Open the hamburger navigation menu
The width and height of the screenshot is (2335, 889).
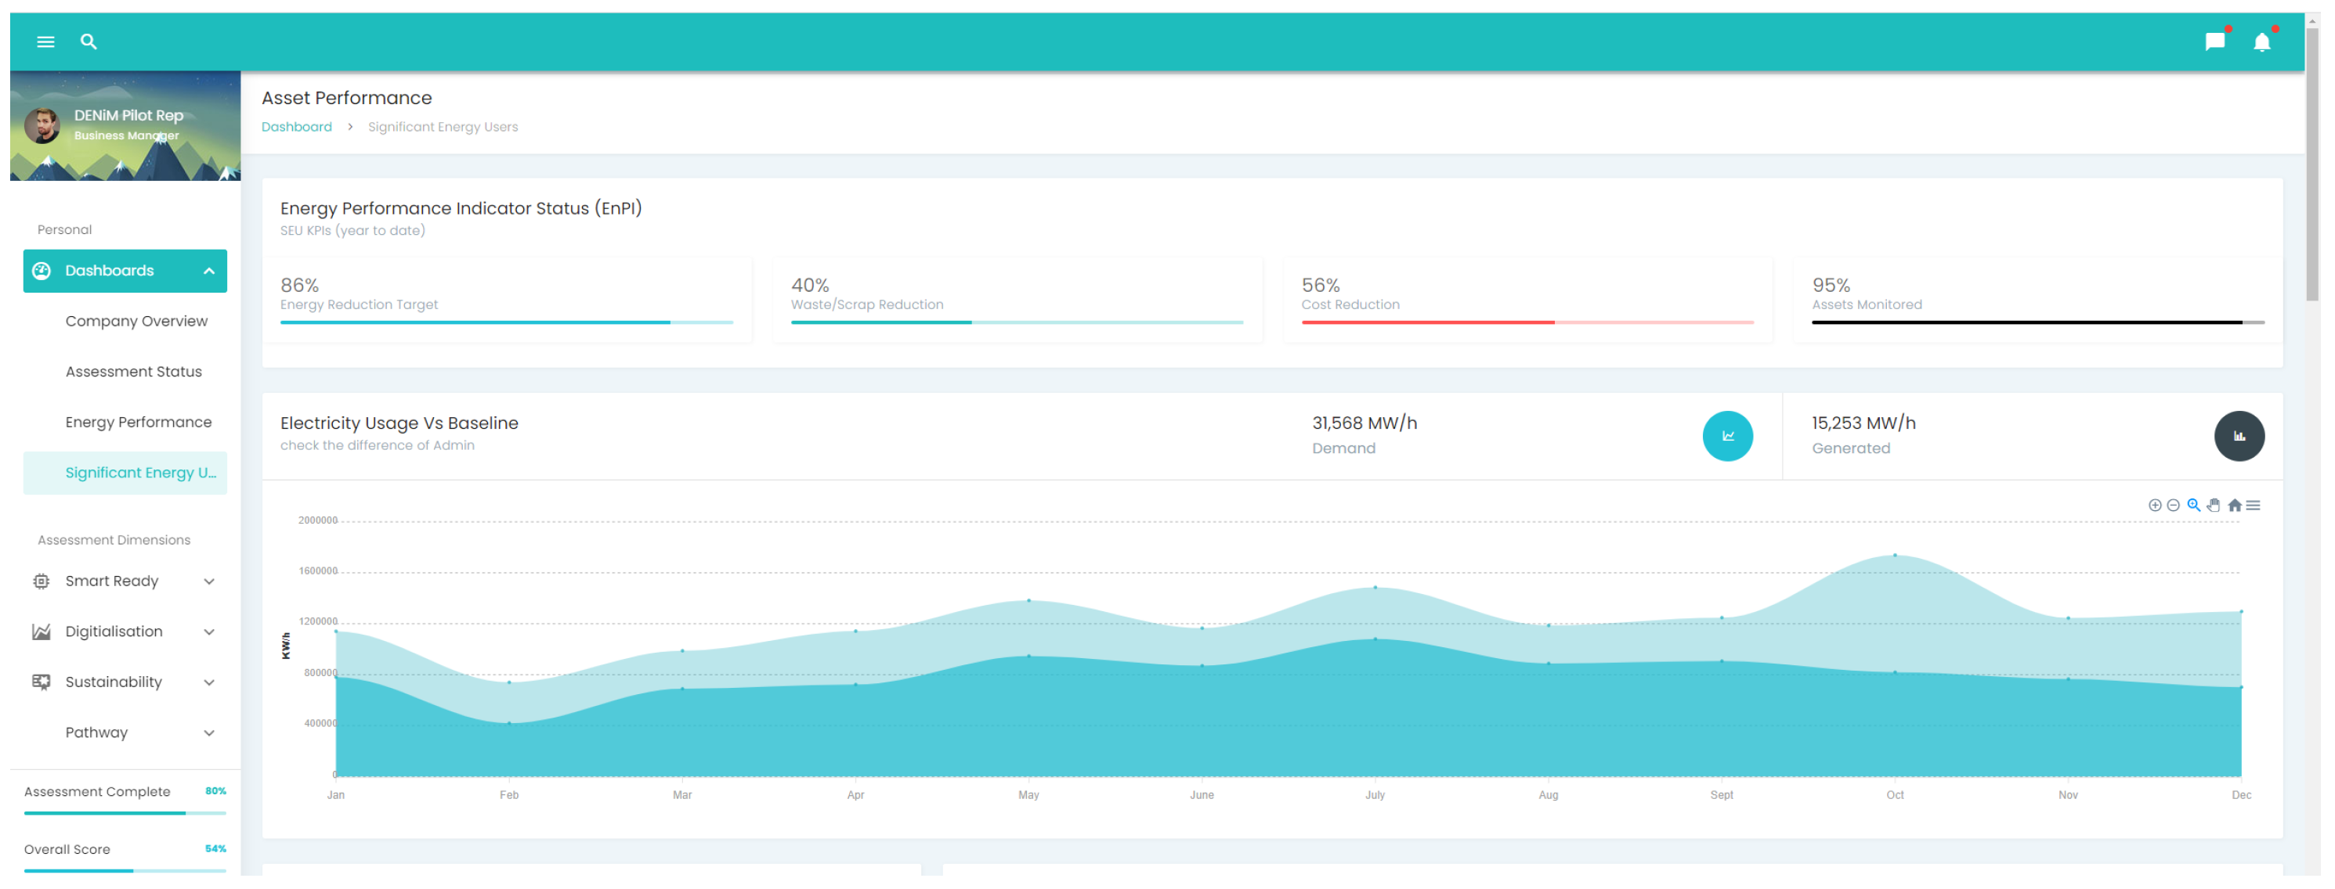[x=45, y=41]
